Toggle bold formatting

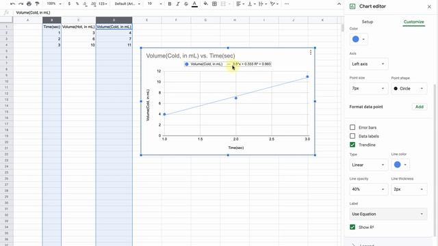[170, 4]
